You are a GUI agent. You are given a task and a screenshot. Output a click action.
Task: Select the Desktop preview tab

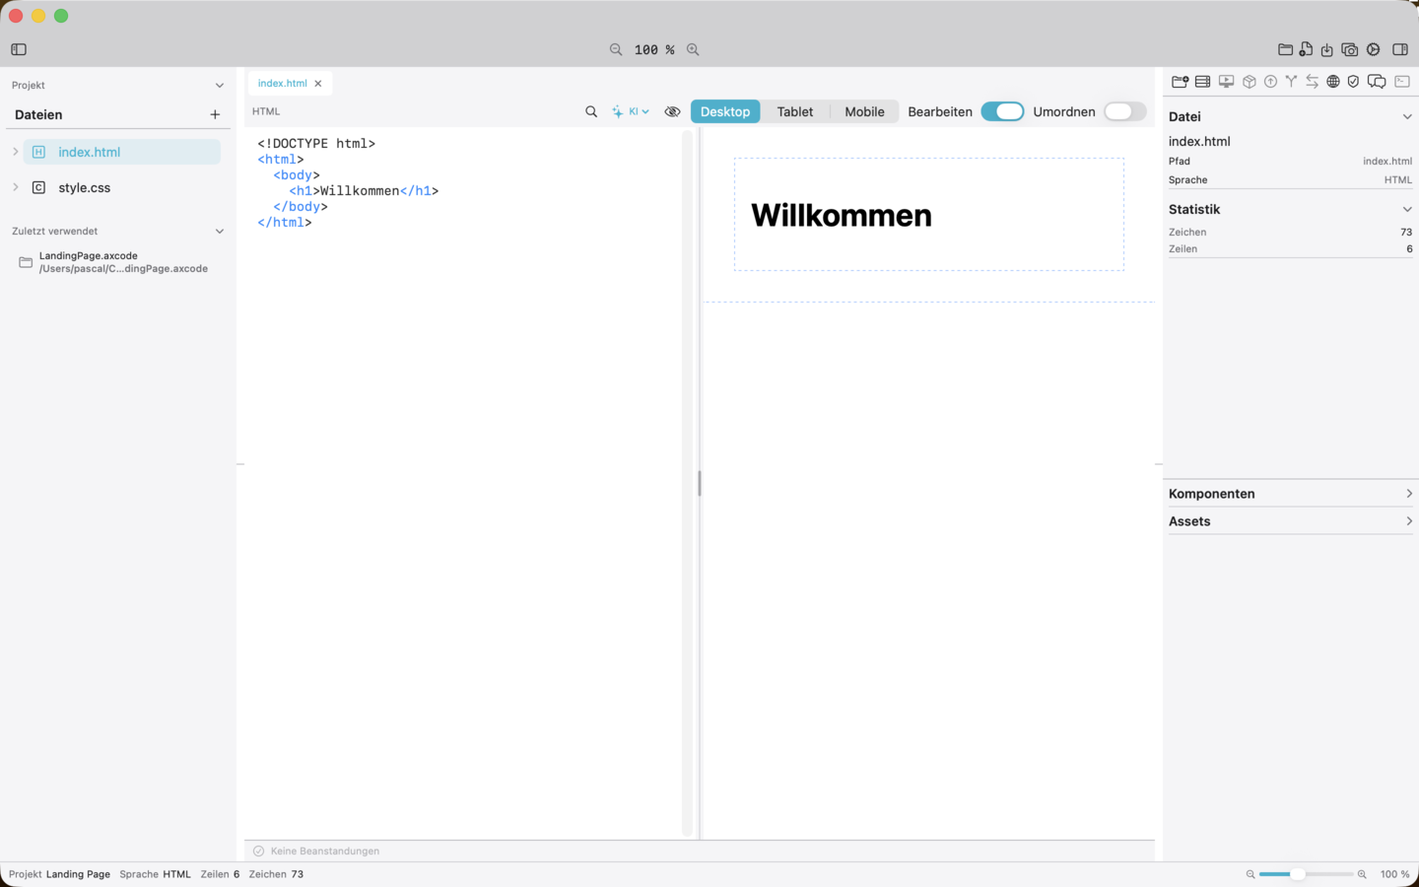tap(725, 111)
